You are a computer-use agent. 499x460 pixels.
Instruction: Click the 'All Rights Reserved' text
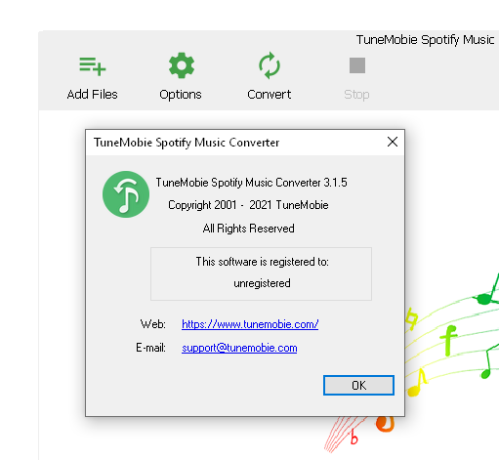pos(248,229)
